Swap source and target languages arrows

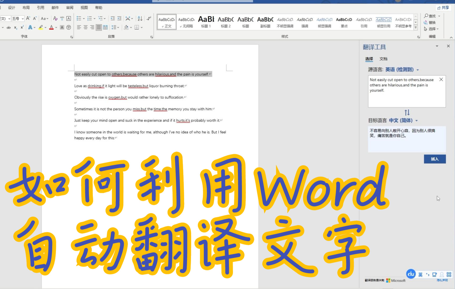pyautogui.click(x=407, y=112)
